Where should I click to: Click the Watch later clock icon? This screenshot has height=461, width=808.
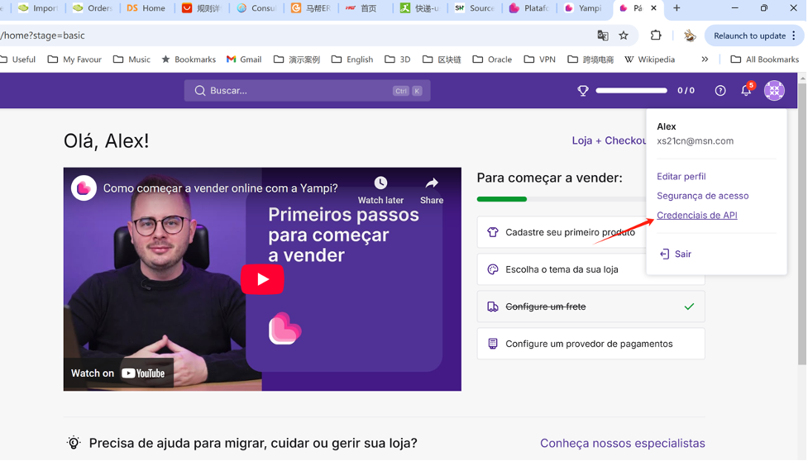(380, 183)
